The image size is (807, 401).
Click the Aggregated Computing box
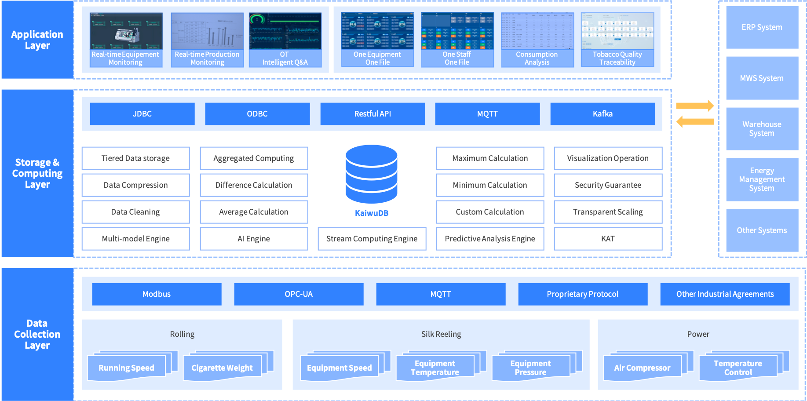(254, 158)
